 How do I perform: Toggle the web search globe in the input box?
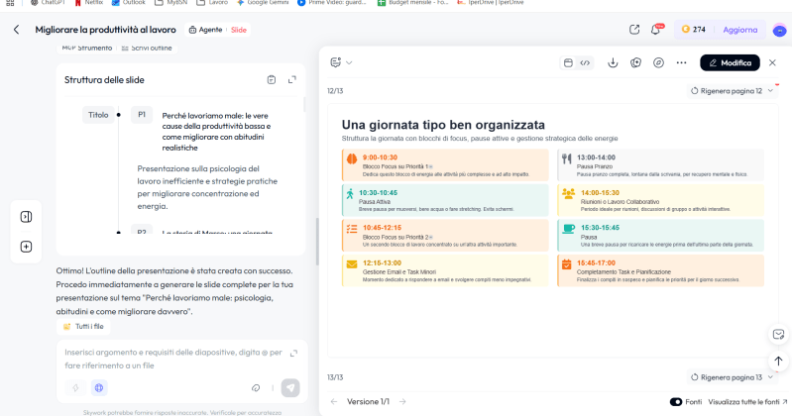point(99,388)
